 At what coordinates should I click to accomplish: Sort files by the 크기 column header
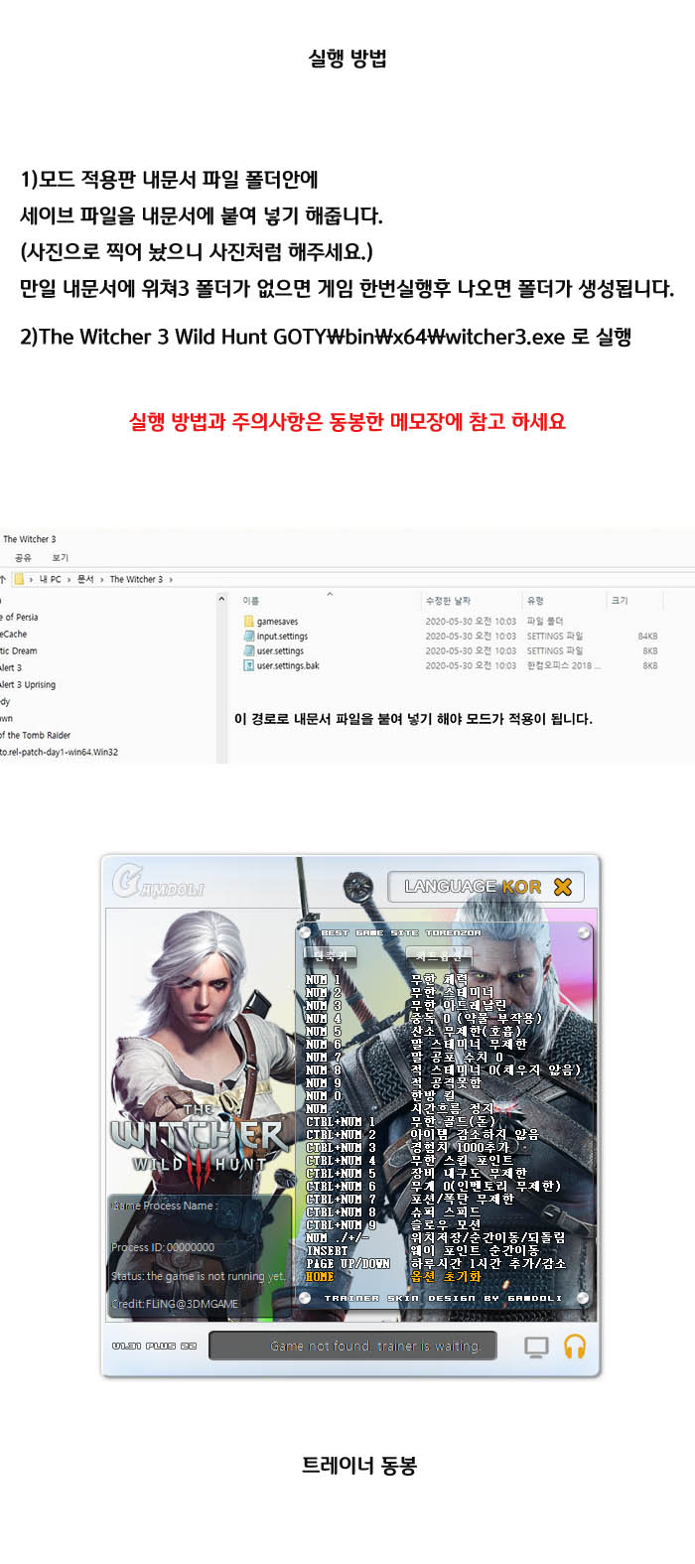tap(620, 601)
